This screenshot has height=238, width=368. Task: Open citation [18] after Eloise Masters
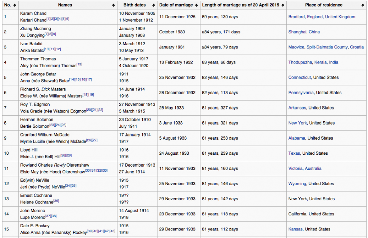click(x=86, y=94)
